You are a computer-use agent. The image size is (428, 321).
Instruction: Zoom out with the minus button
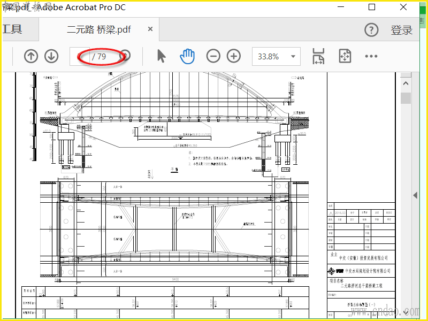tap(213, 56)
